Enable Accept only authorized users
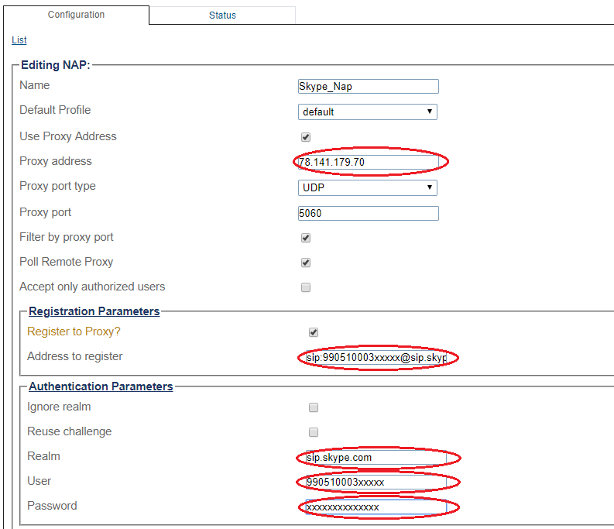614x529 pixels. pos(306,287)
